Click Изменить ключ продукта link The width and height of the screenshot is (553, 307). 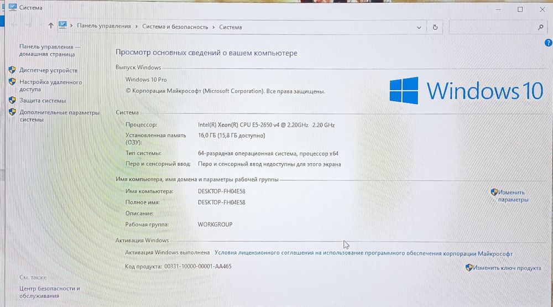tap(507, 268)
